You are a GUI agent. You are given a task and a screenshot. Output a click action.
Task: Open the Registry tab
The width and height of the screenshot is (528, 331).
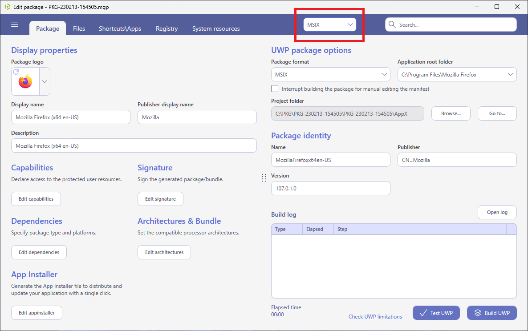167,28
